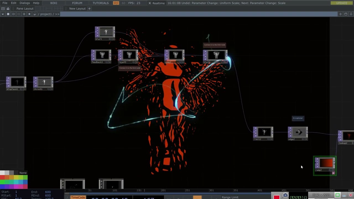Click the plus icon in the path bar
Viewport: 354px width, 199px height.
(24, 14)
